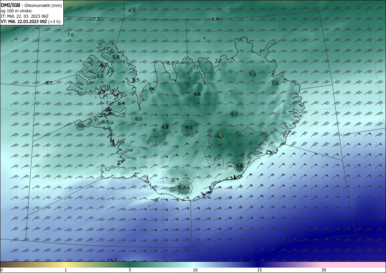Click the color scale label '30'

click(324, 270)
